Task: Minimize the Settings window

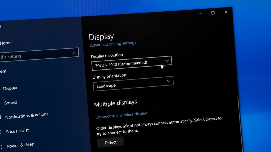Action: (x=200, y=14)
